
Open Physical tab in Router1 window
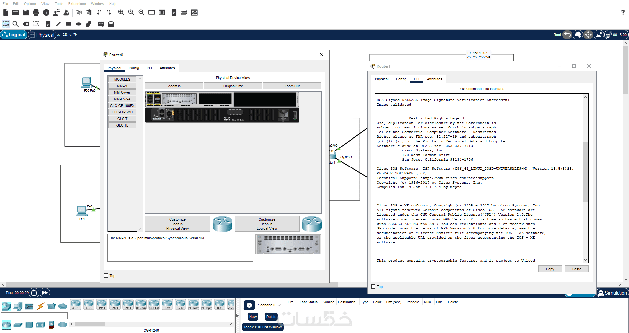point(382,79)
